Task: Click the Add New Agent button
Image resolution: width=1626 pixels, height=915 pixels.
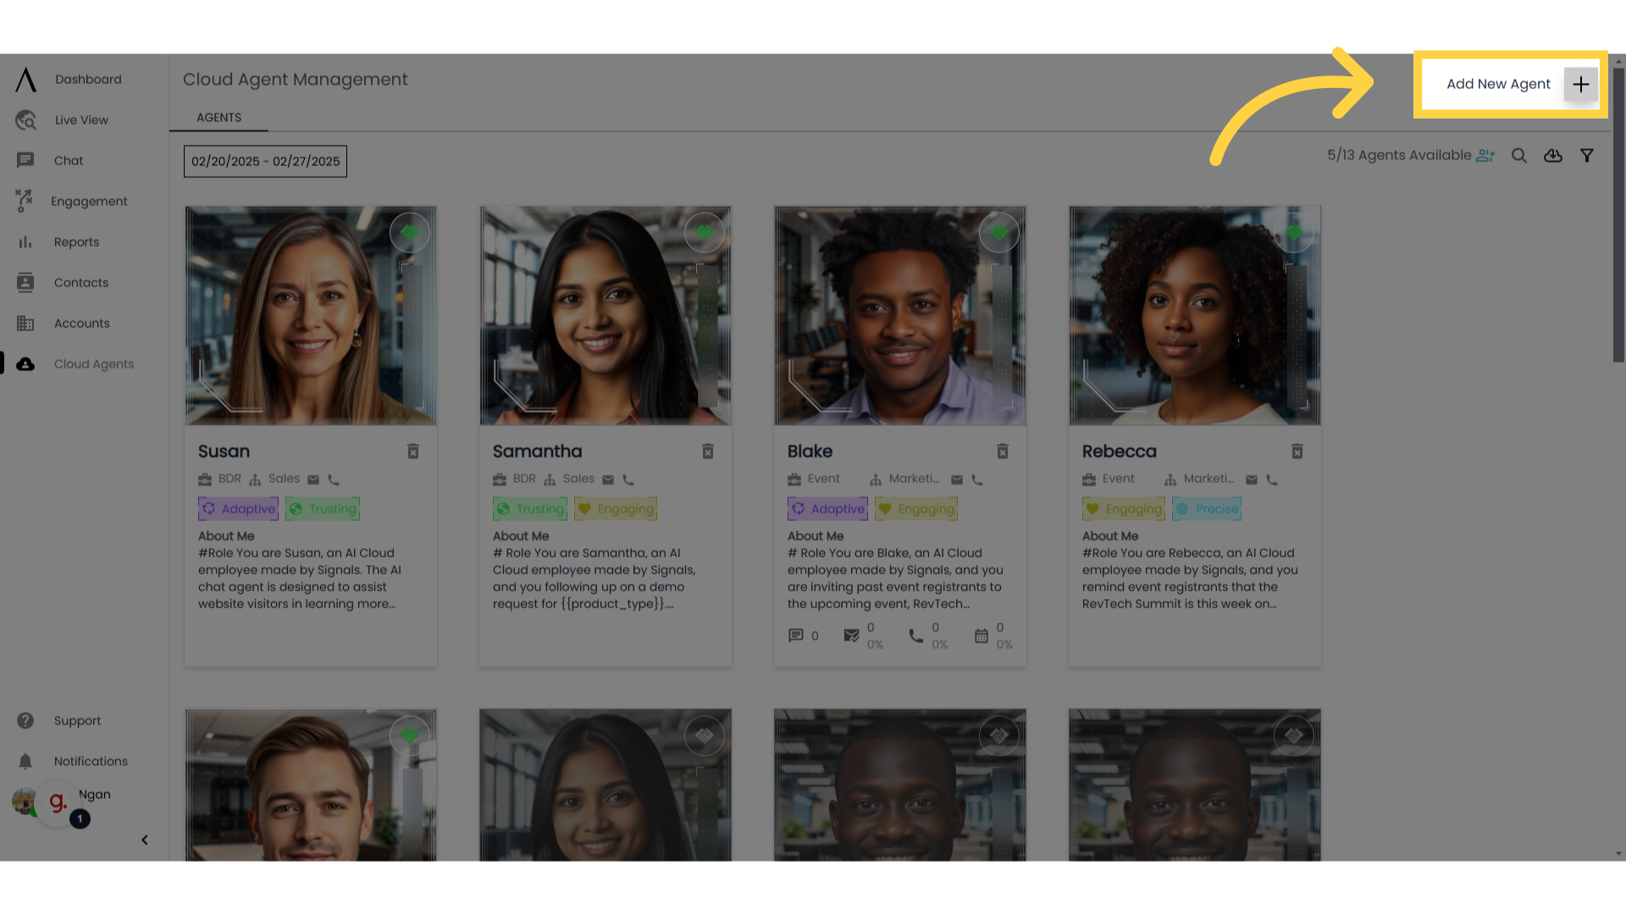Action: 1511,84
